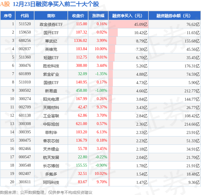Select stock name 菲利华
201x195 pixels.
tap(51, 132)
